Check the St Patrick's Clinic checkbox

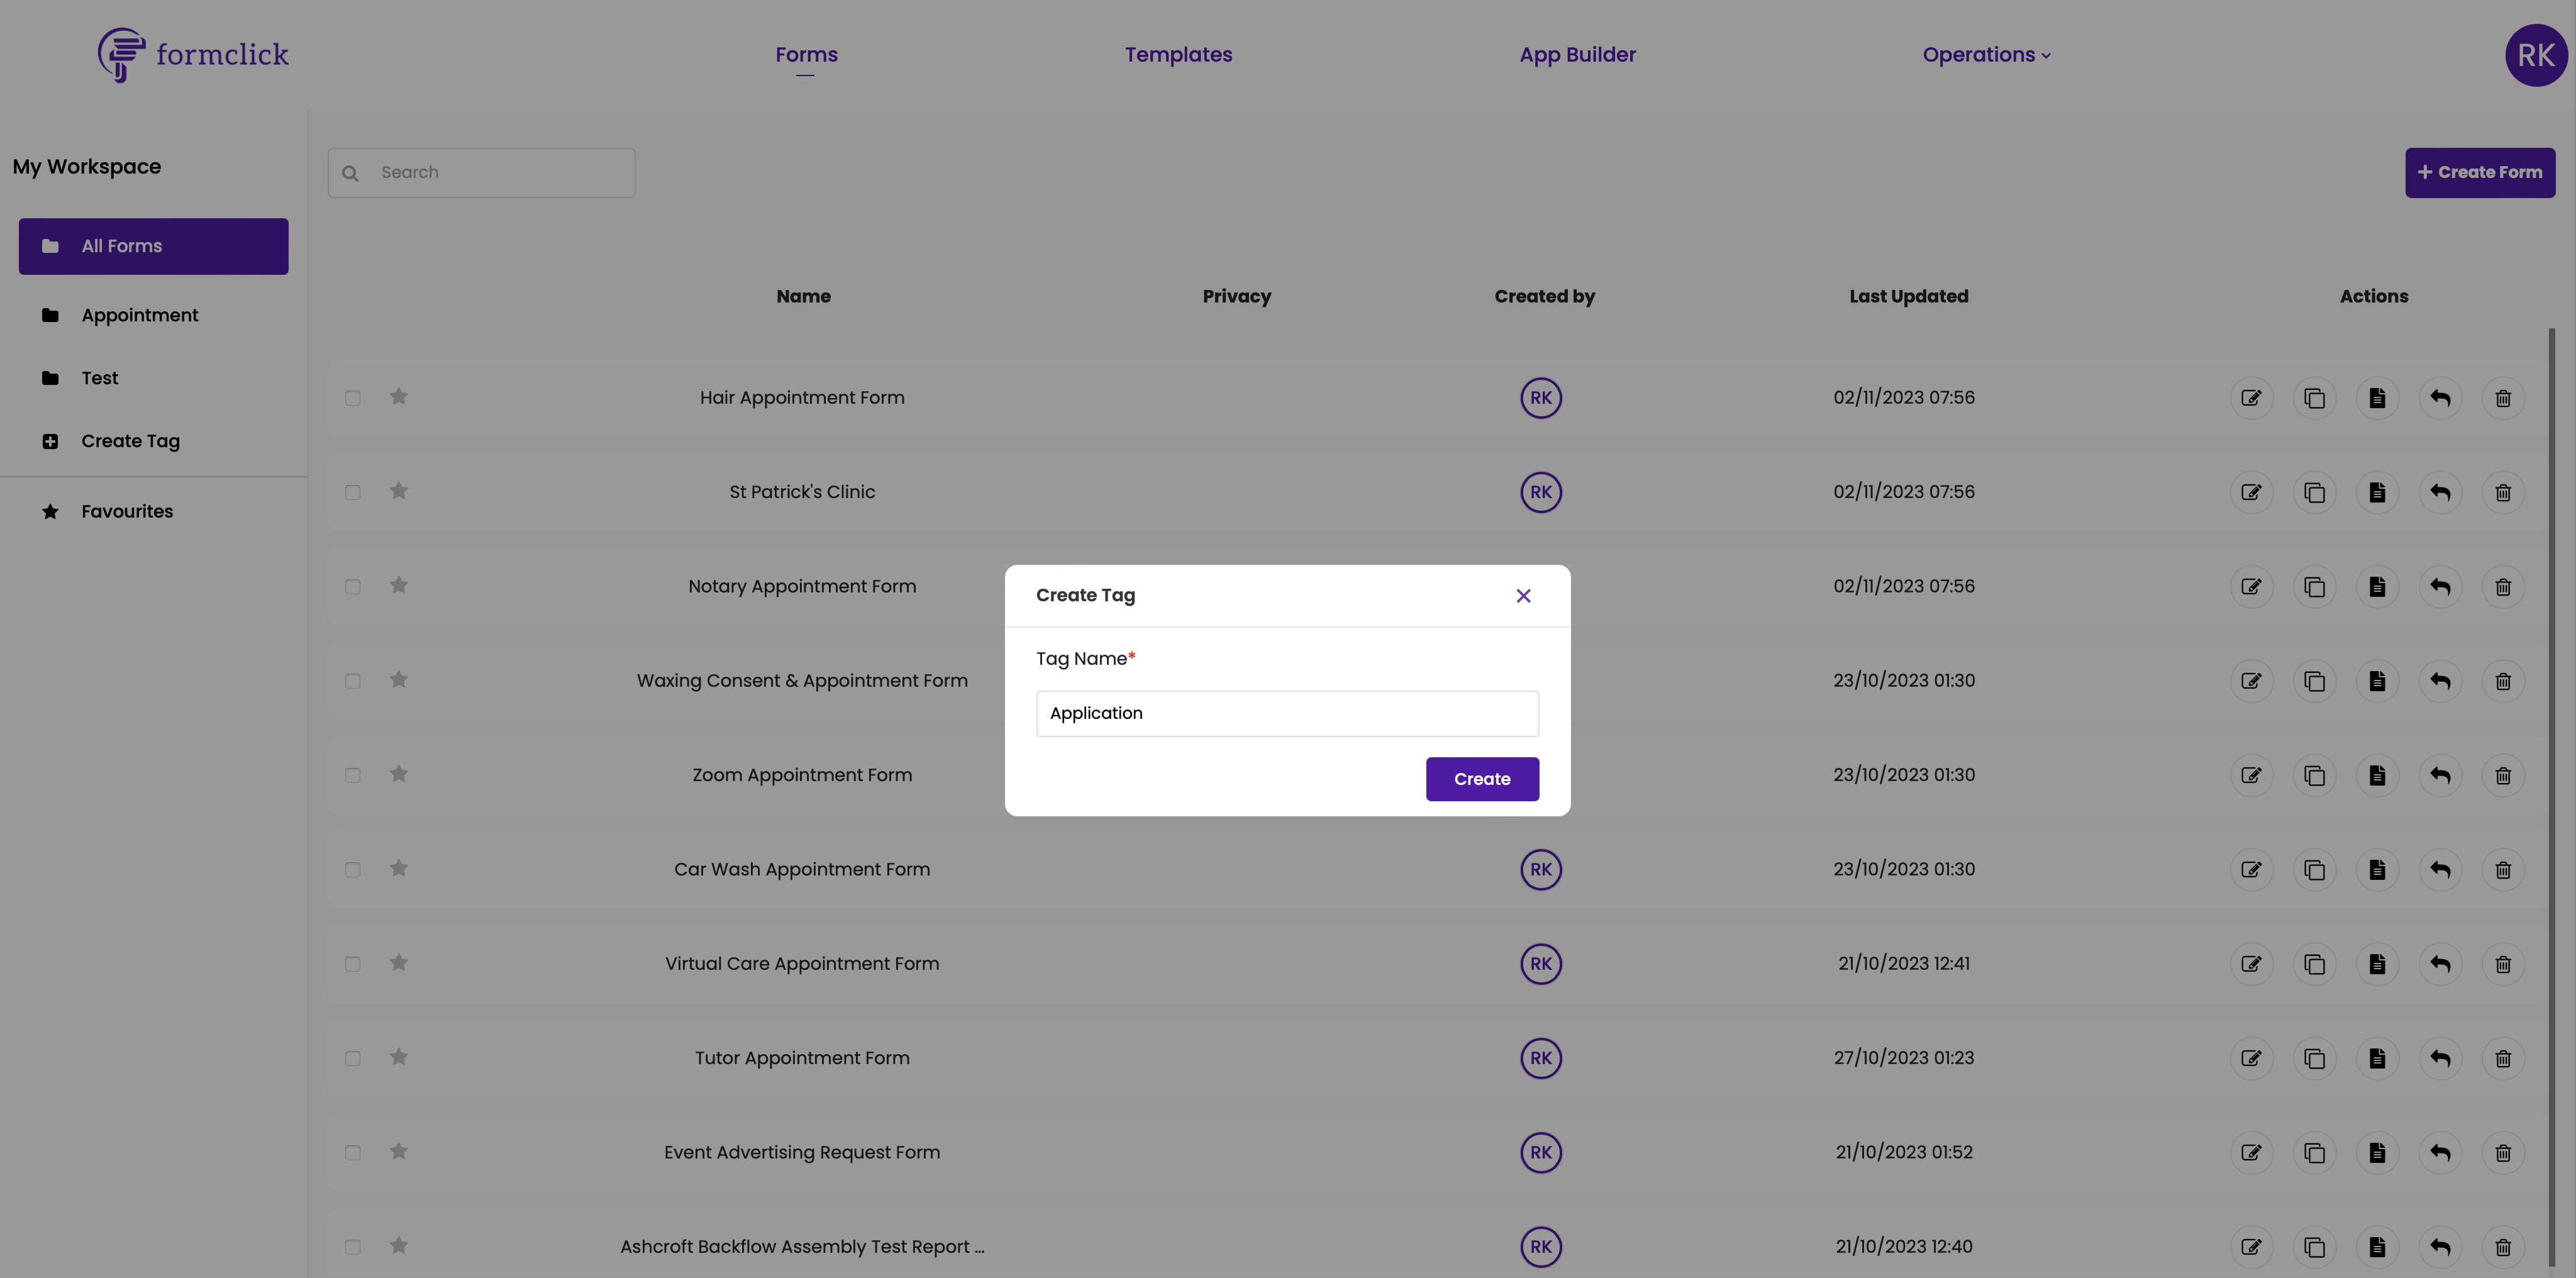353,492
